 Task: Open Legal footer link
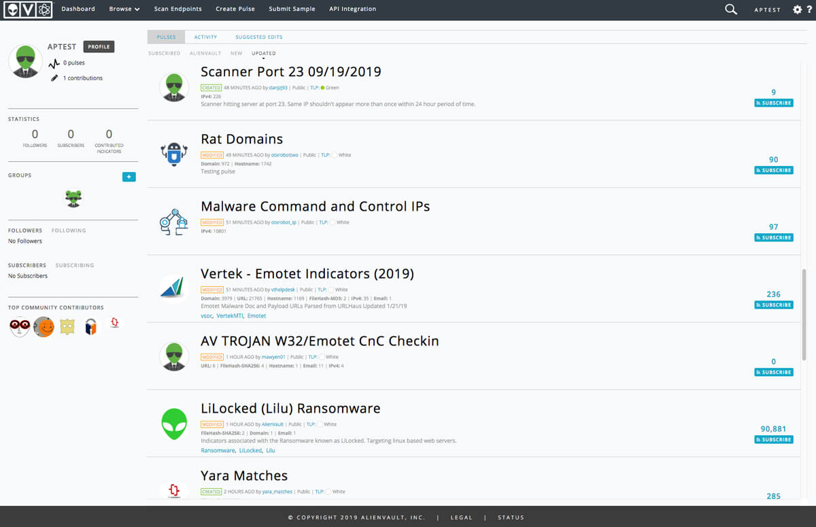pyautogui.click(x=461, y=517)
